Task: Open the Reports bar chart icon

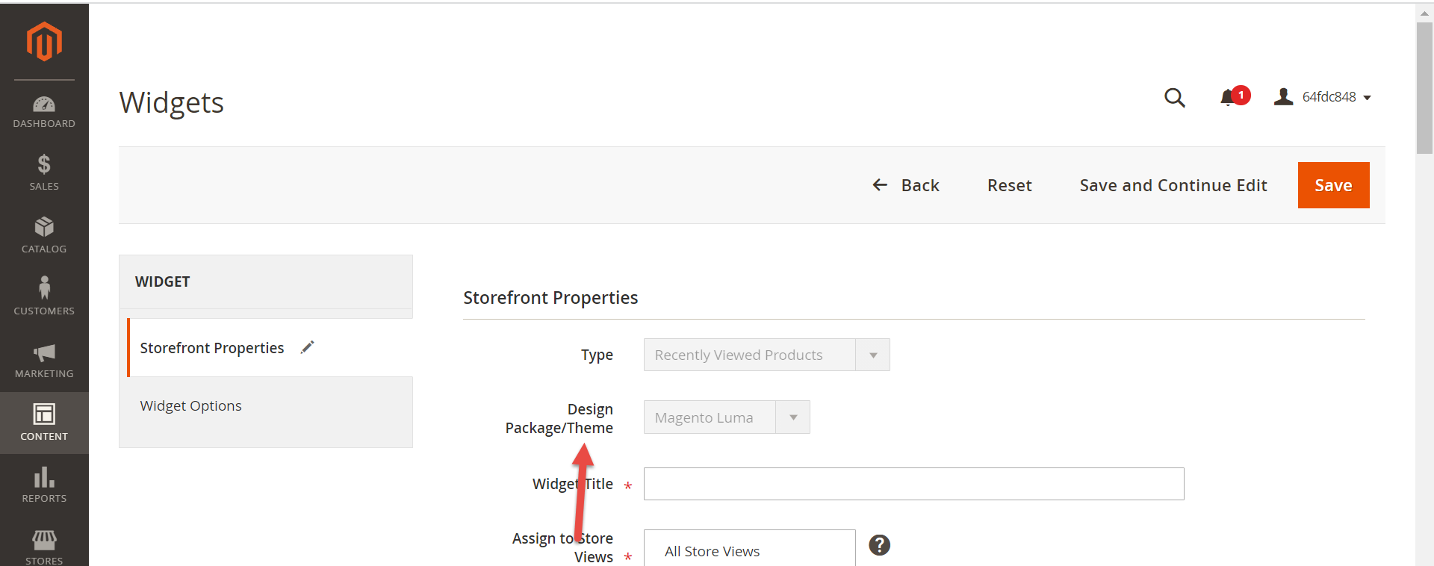Action: [44, 477]
